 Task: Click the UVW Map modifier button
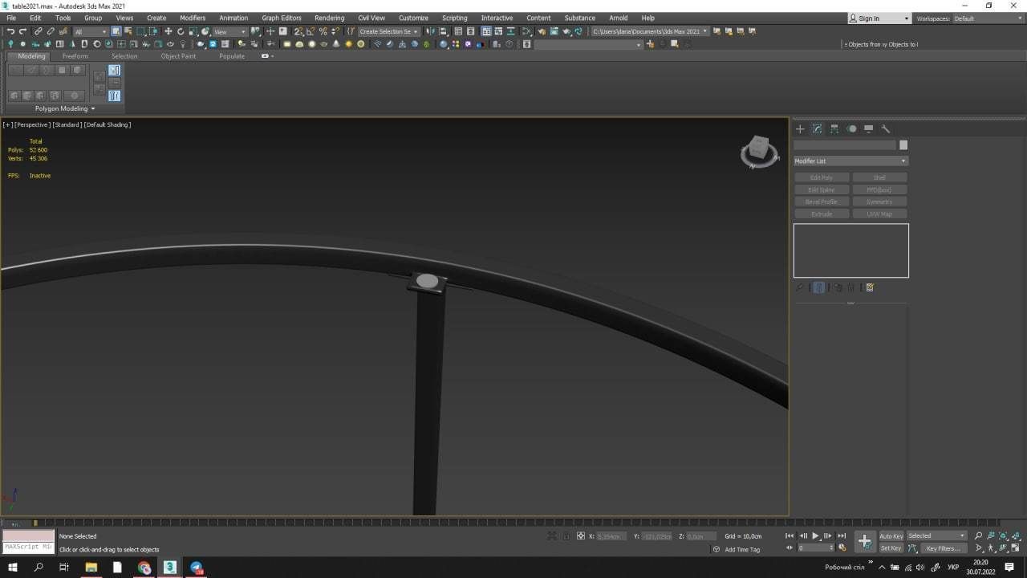879,214
